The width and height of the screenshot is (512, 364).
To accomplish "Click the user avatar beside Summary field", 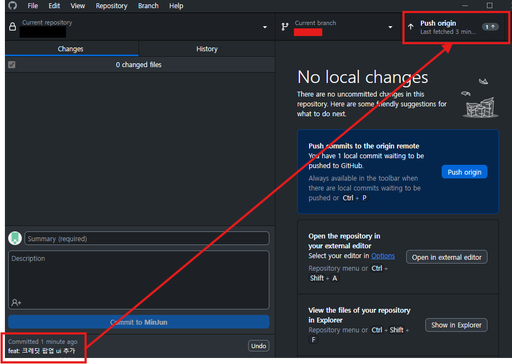I will click(15, 238).
